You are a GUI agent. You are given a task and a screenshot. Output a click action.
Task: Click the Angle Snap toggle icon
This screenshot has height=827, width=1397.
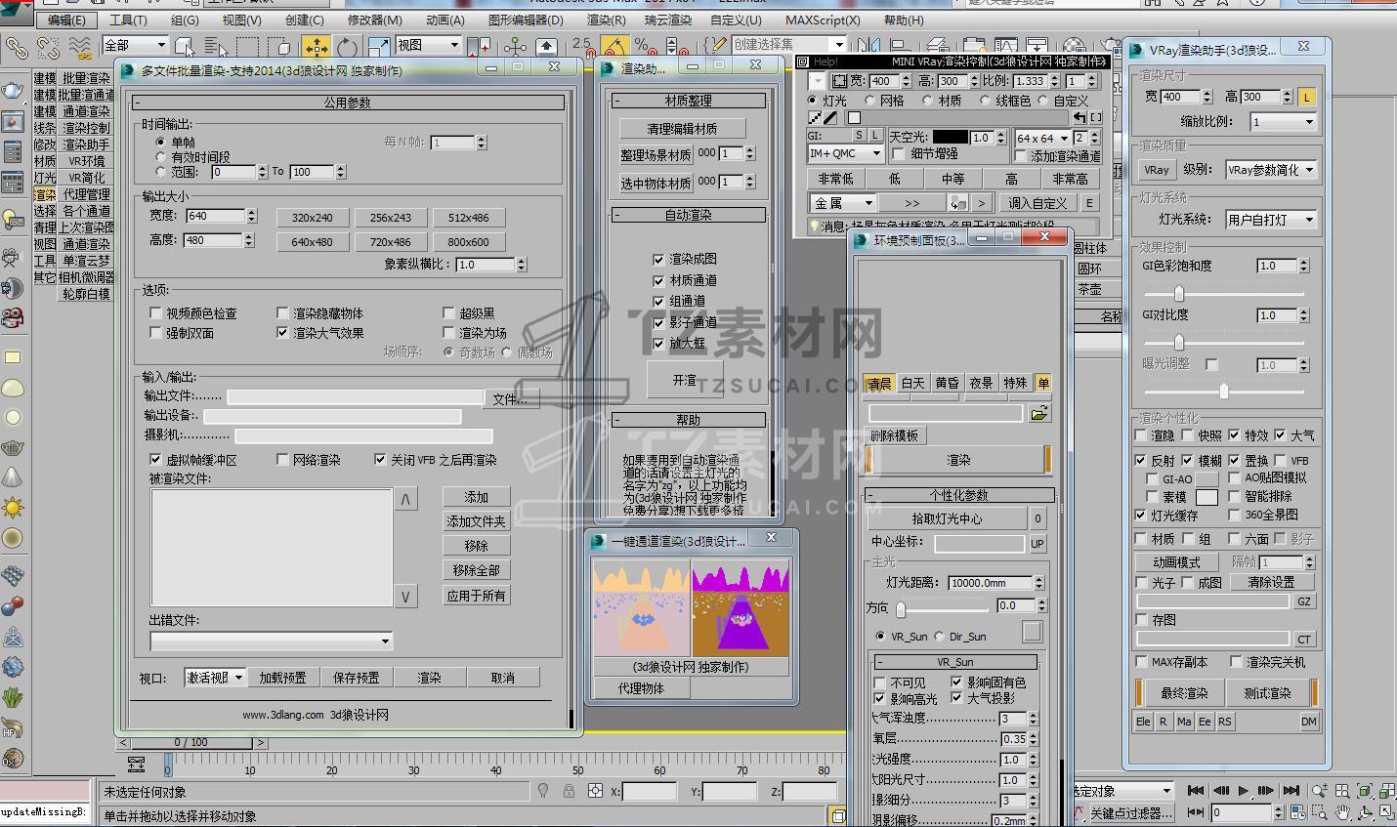(x=614, y=46)
